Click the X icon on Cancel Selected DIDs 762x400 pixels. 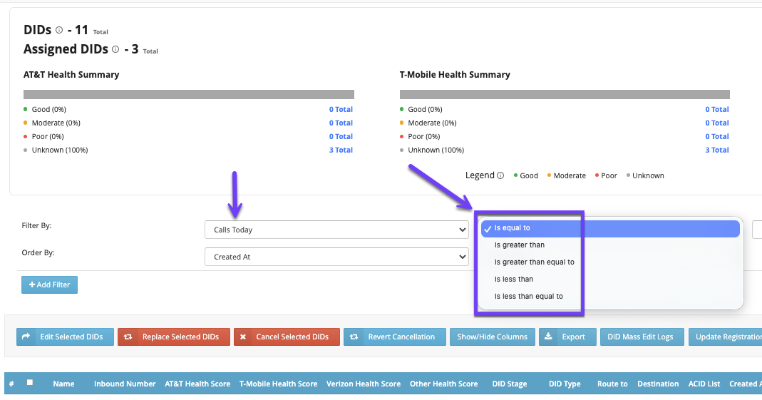click(243, 337)
